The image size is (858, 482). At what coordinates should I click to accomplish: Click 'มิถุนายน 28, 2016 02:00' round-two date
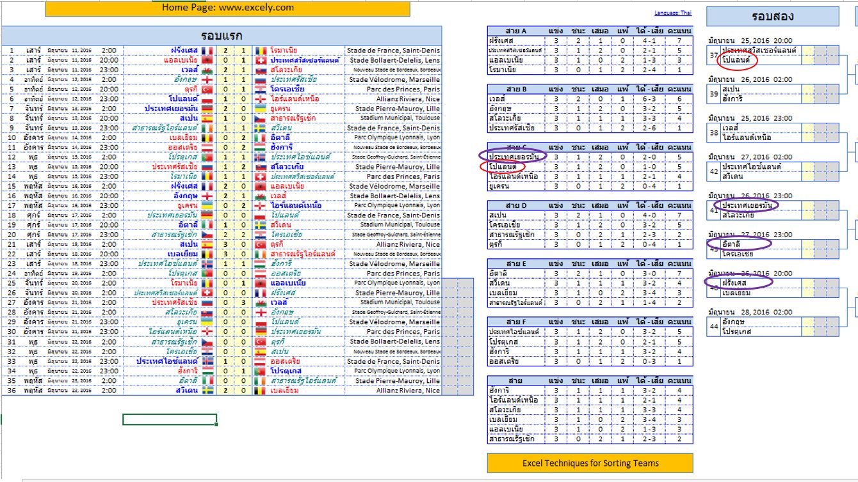tap(750, 312)
